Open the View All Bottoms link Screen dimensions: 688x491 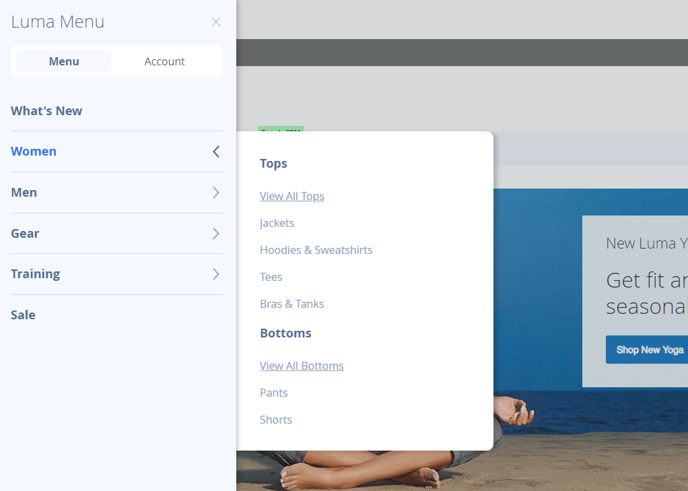[302, 366]
